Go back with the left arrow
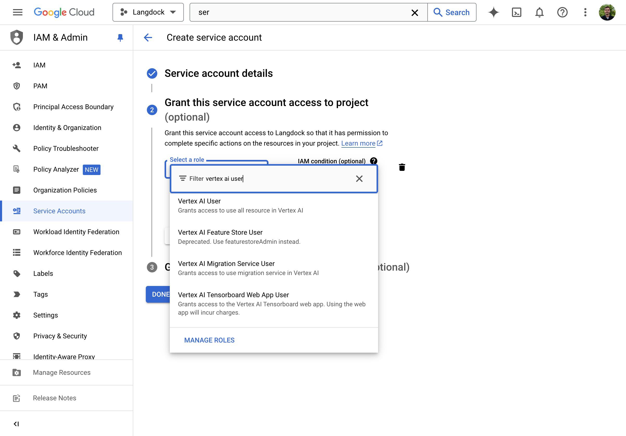Screen dimensions: 626x436 [148, 37]
